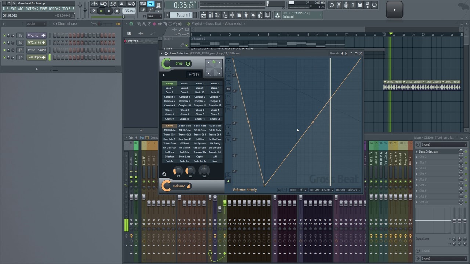Click the magnifier icon near ATT knob

coord(164,175)
